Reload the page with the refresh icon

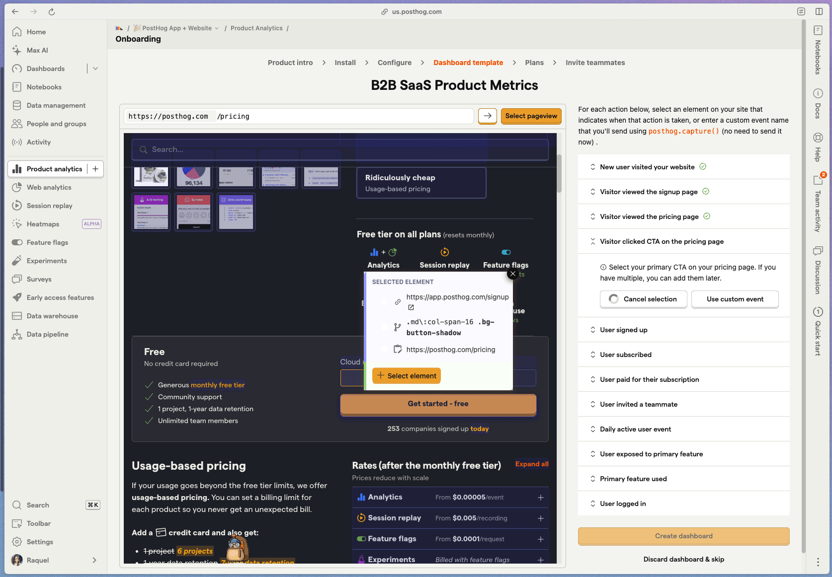tap(52, 11)
